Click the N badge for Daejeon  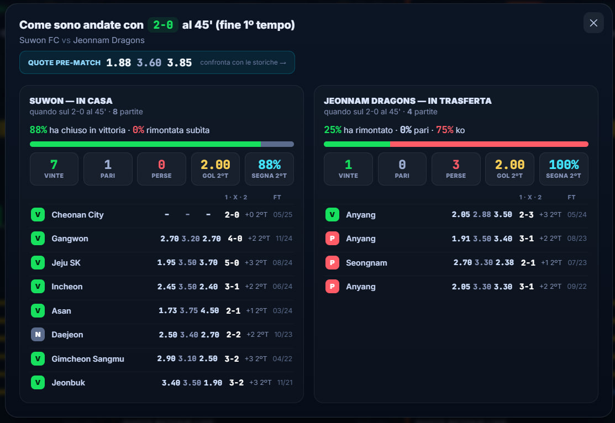pos(38,335)
